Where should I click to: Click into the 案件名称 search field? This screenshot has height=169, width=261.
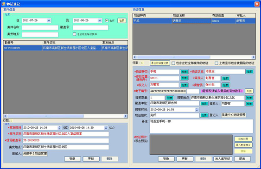40,27
